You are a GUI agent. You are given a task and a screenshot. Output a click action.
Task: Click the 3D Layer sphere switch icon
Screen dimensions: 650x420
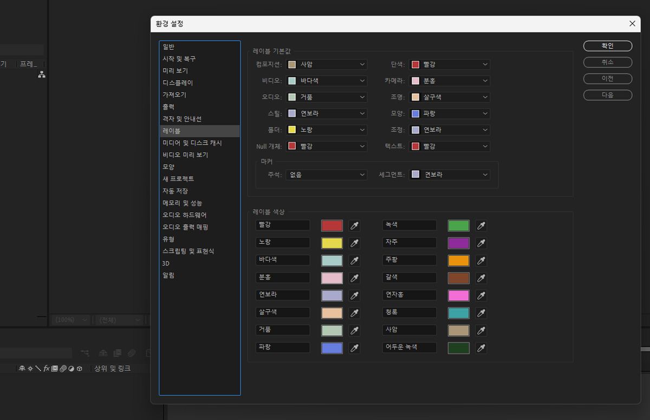pos(79,369)
